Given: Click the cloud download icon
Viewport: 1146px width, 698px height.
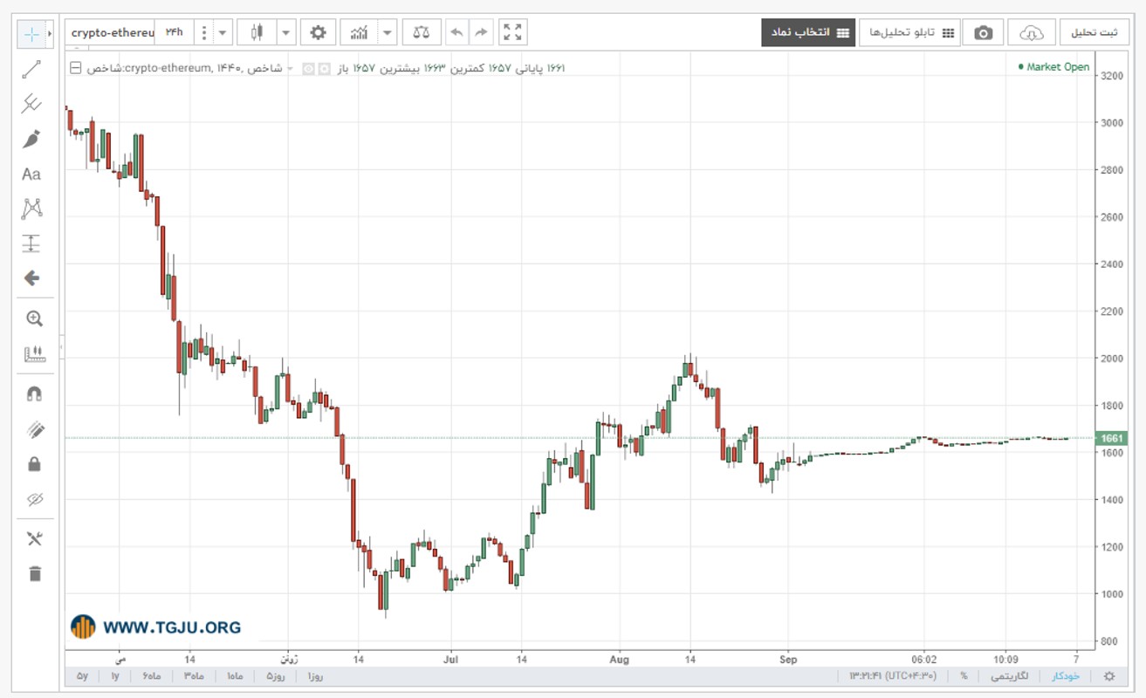Looking at the screenshot, I should tap(1032, 33).
